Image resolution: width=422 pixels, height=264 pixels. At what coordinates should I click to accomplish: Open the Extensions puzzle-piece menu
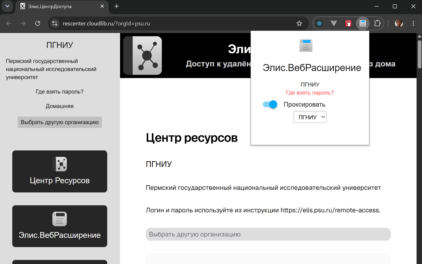point(377,23)
